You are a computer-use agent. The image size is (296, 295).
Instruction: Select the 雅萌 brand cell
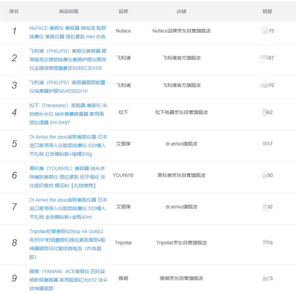click(x=123, y=278)
